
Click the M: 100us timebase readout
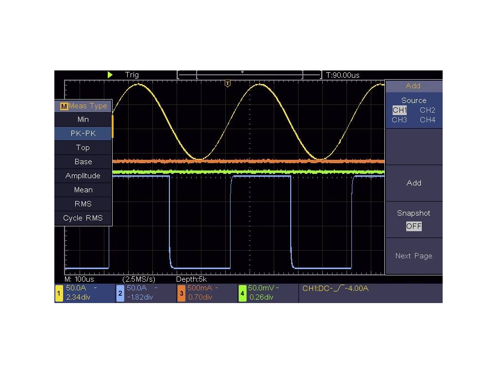[81, 280]
